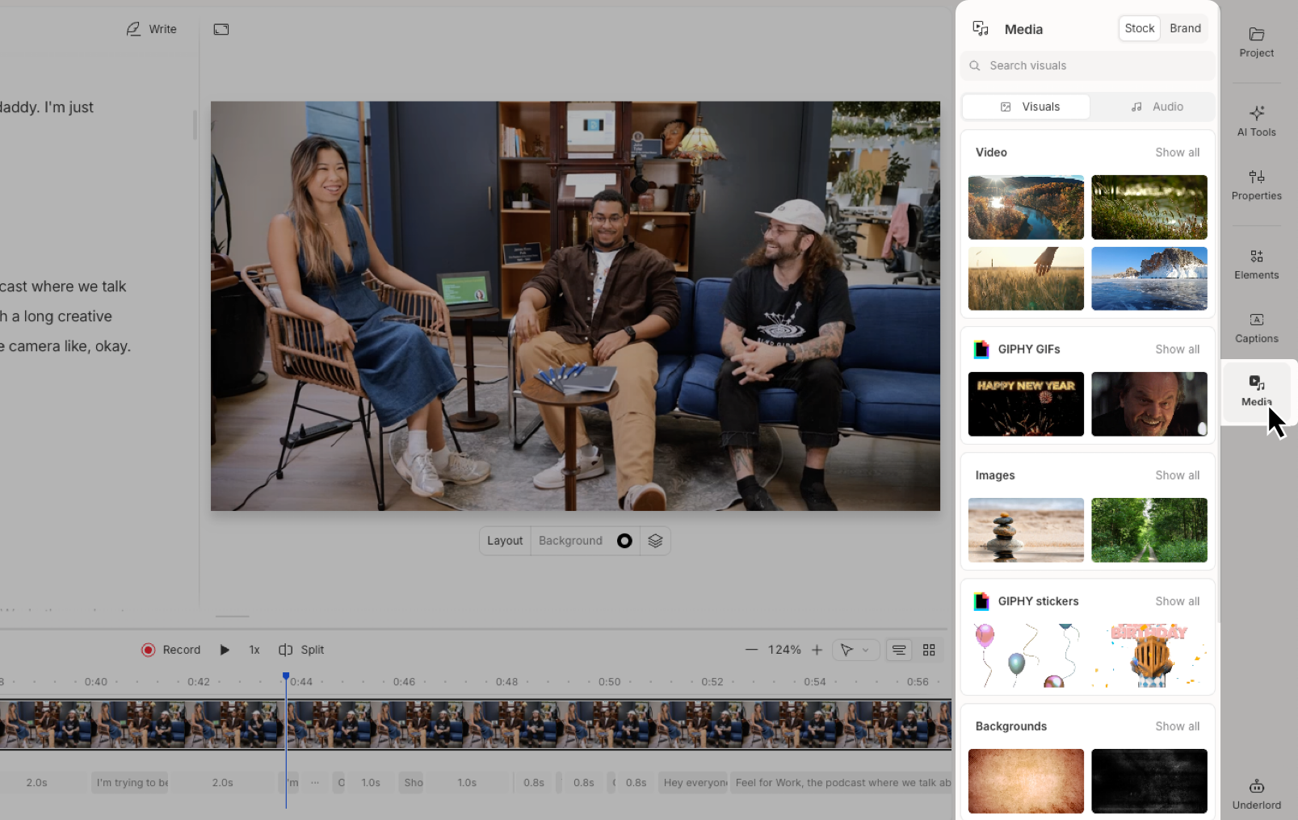The image size is (1298, 820).
Task: Toggle the timeline grid view icon
Action: 929,650
